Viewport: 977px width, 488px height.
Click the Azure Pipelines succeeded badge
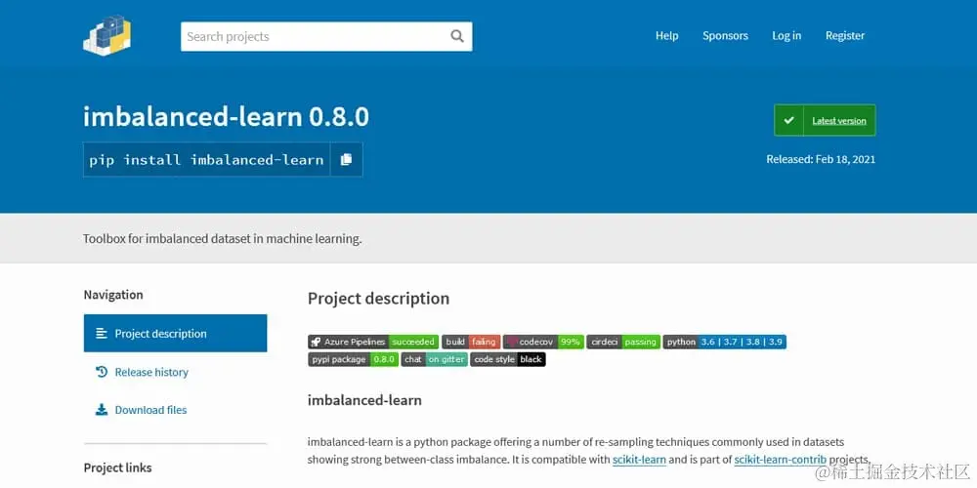[372, 342]
